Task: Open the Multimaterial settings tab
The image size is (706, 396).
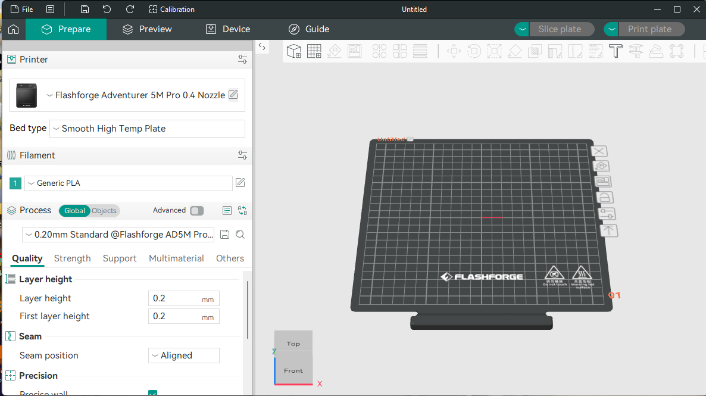Action: coord(176,258)
